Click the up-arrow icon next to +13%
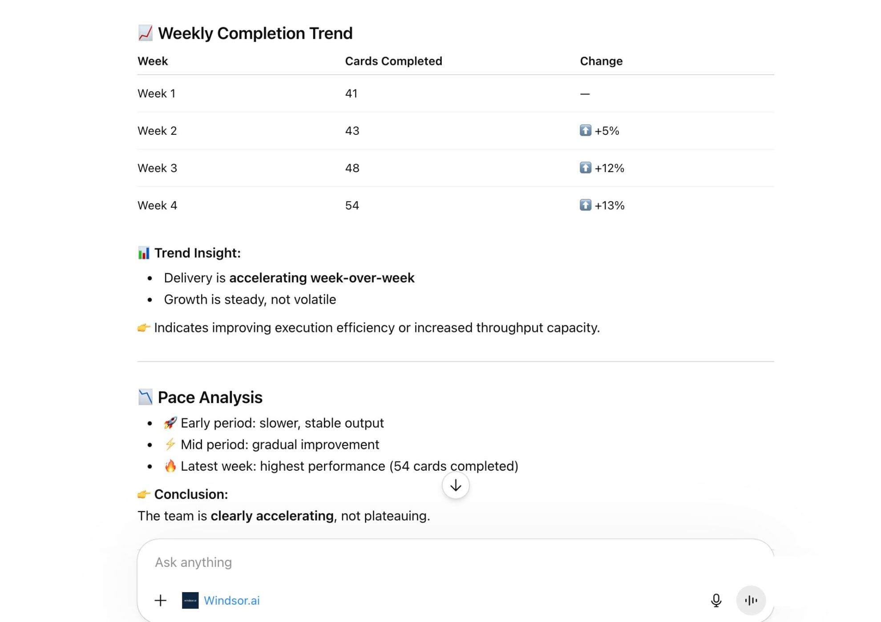 [x=586, y=205]
